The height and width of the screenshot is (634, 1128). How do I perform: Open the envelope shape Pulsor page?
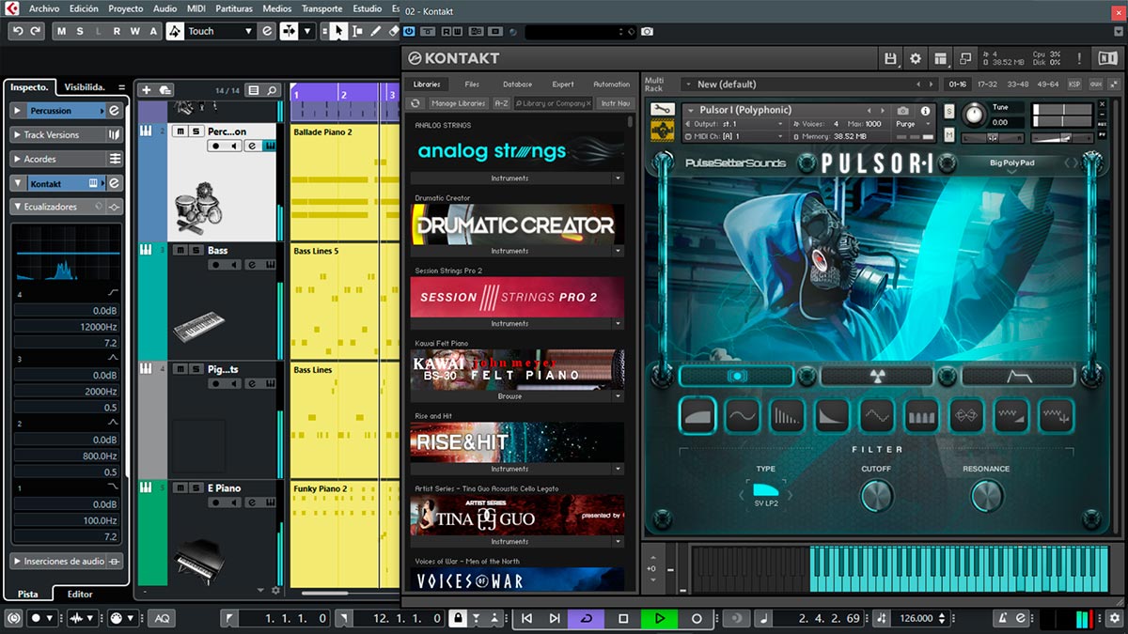[x=1017, y=376]
